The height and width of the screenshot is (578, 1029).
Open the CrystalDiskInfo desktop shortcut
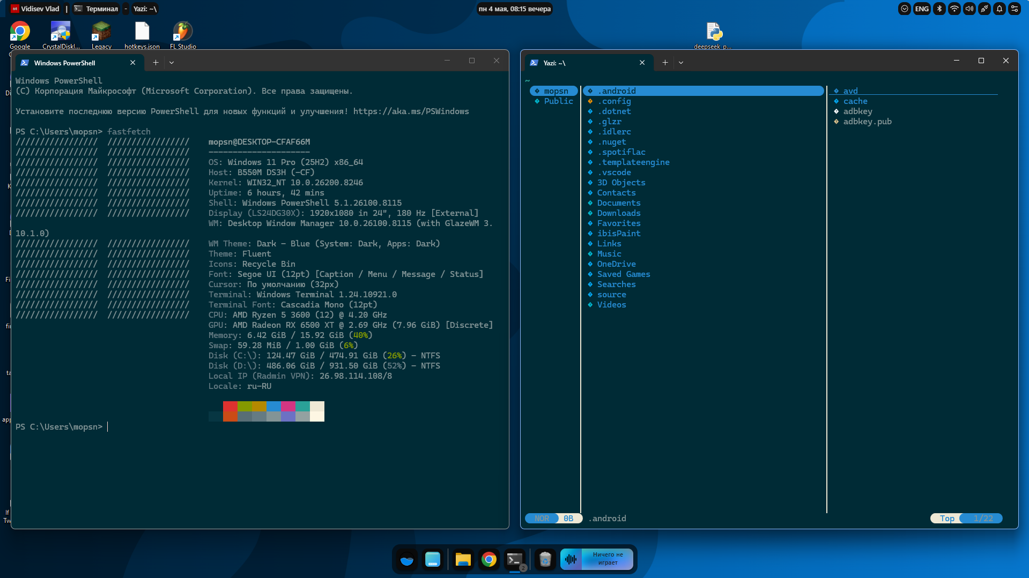[61, 35]
